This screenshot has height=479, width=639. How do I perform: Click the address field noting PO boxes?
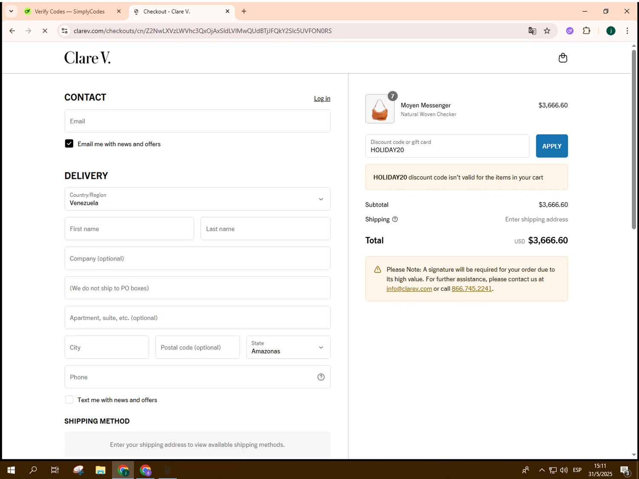(197, 288)
